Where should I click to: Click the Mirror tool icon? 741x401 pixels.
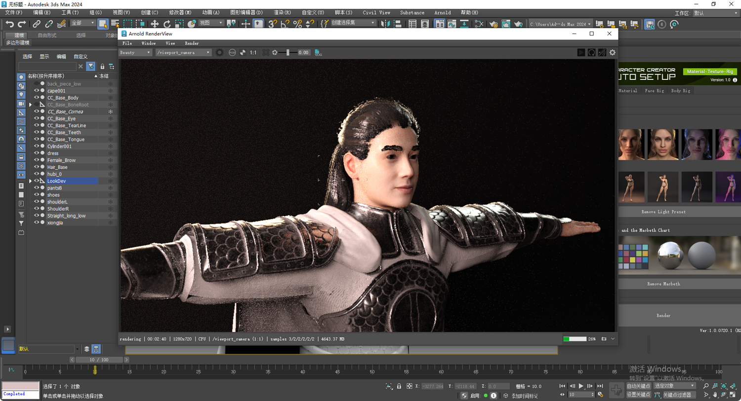[385, 24]
